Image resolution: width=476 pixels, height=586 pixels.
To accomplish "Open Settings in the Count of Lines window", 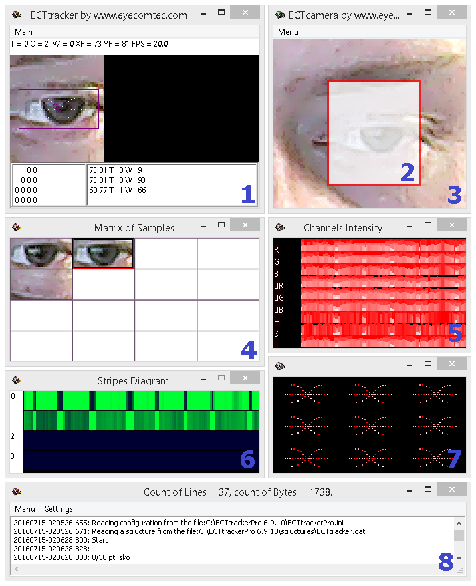I will click(59, 509).
